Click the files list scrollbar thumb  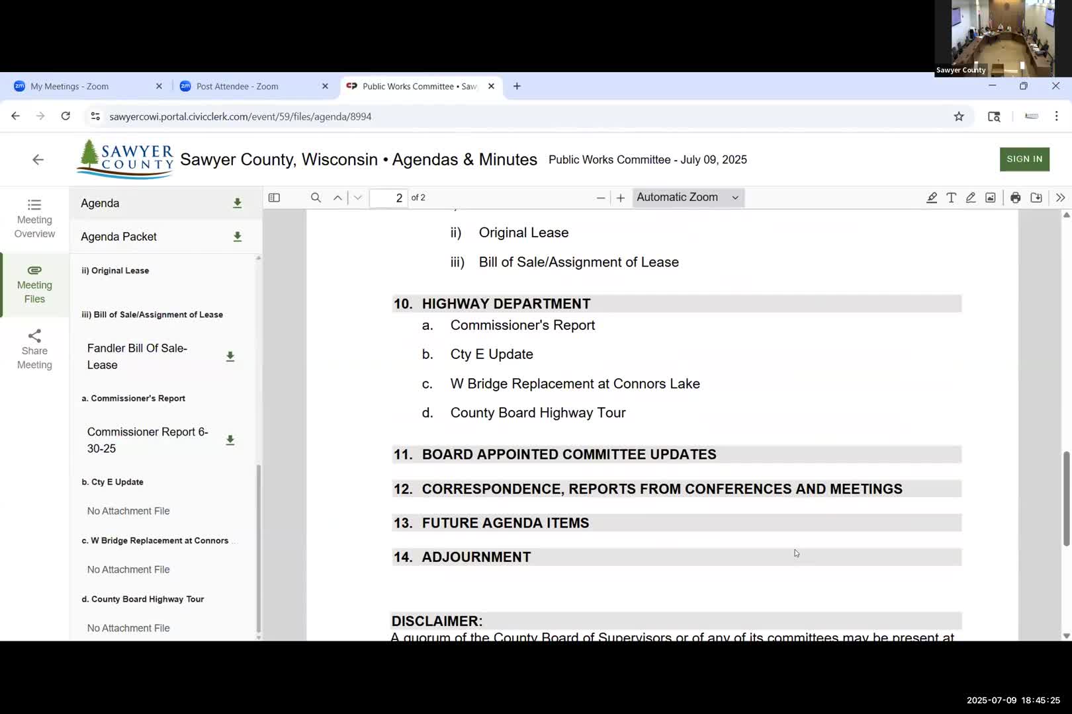[x=258, y=549]
